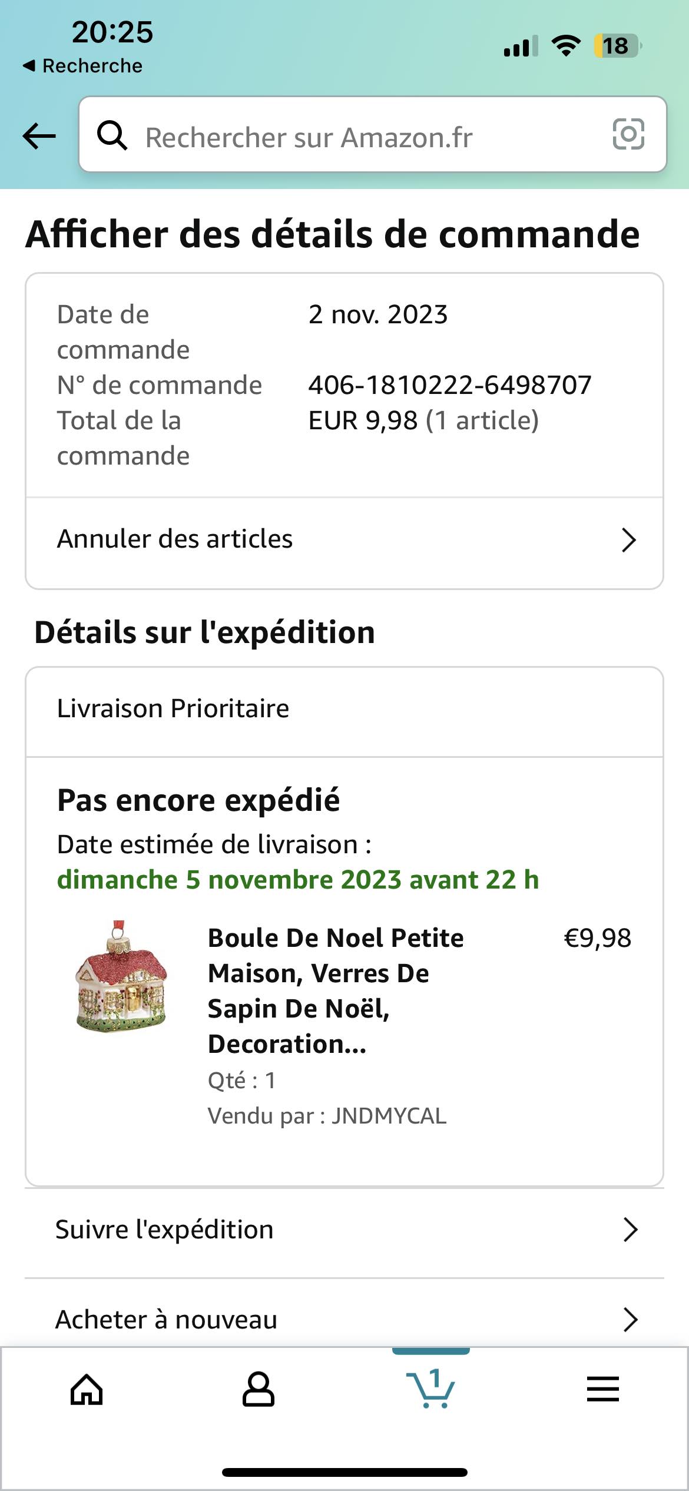Select Annuler des articles option

tap(175, 539)
